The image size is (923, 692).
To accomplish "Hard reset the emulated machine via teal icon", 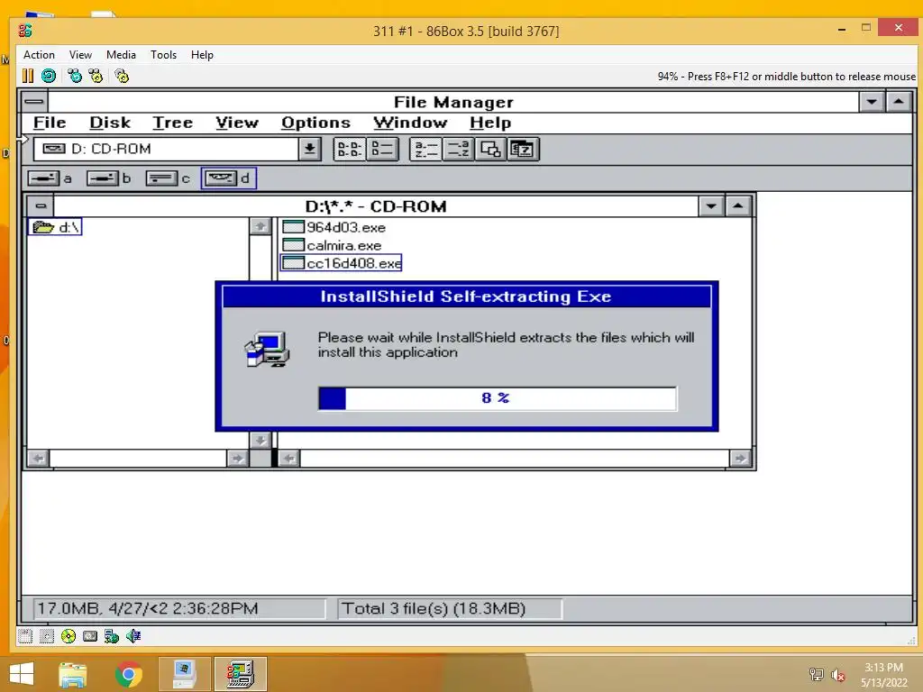I will 49,76.
